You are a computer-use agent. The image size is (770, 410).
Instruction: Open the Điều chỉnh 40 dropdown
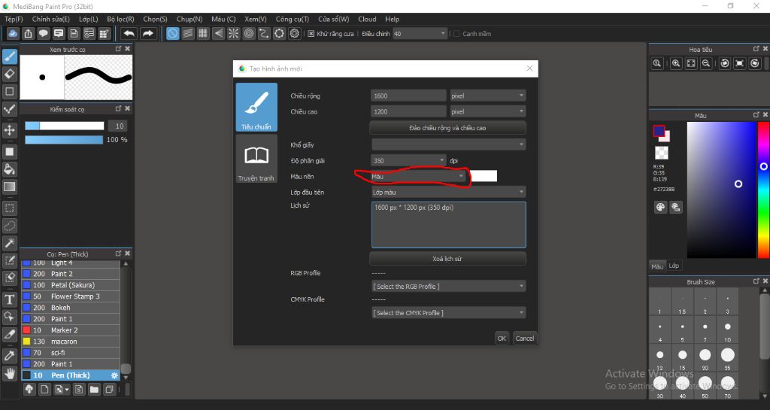coord(420,33)
